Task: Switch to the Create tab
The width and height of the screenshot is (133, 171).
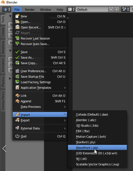Action: (x=3, y=32)
